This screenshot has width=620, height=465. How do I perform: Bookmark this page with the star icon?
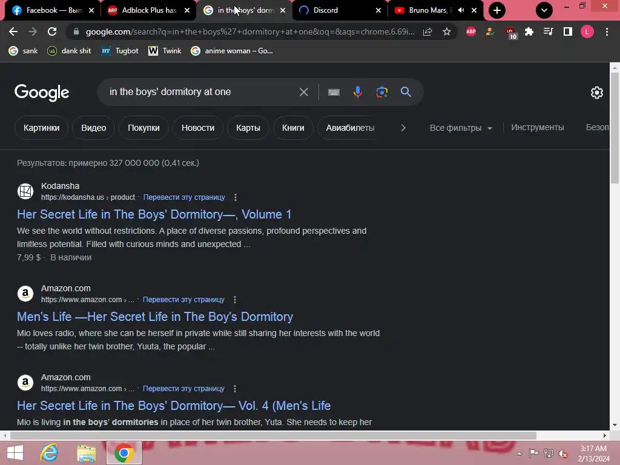pyautogui.click(x=447, y=31)
